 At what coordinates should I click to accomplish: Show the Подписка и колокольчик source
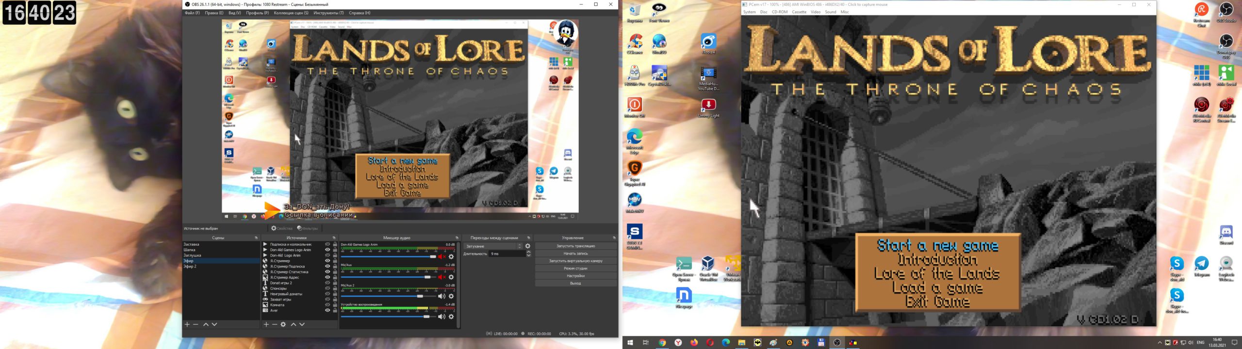pyautogui.click(x=327, y=244)
